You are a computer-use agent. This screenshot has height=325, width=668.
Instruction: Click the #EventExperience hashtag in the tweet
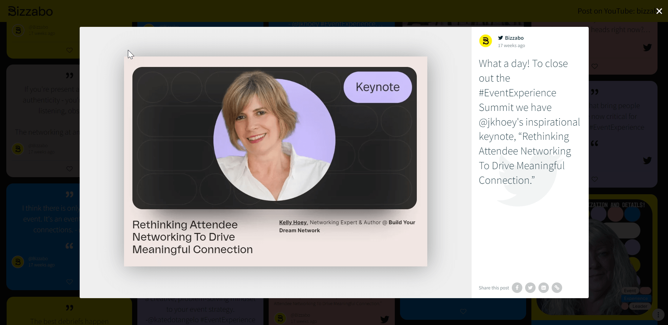pos(517,92)
